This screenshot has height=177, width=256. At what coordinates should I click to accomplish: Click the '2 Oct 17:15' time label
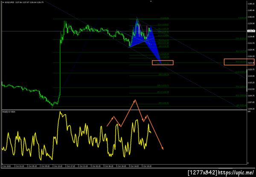pyautogui.click(x=71, y=166)
